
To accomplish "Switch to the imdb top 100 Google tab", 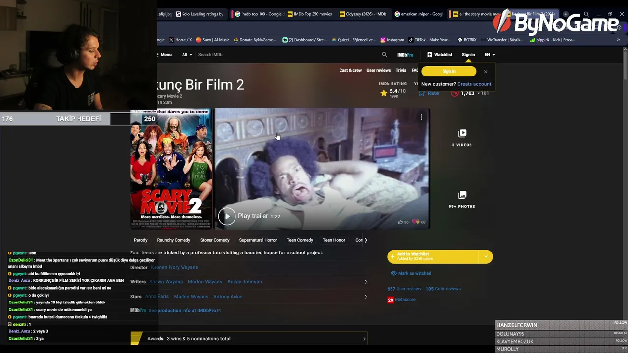I will tap(260, 14).
